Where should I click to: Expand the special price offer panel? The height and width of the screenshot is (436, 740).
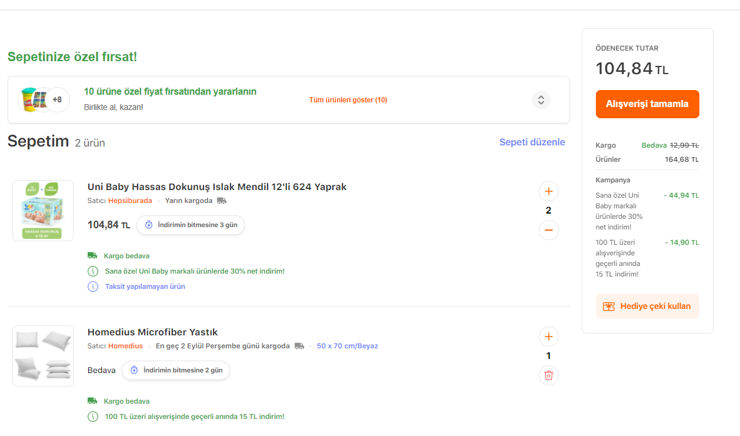click(541, 100)
